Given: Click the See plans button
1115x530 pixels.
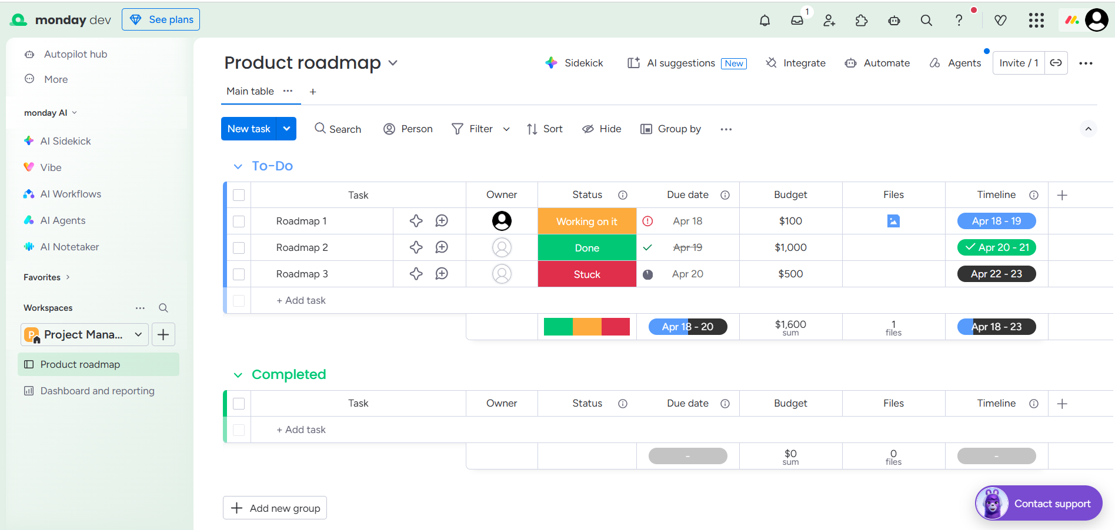Looking at the screenshot, I should 161,19.
